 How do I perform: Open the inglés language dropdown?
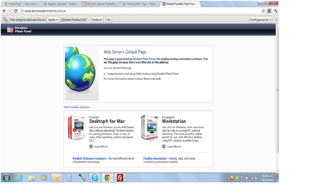point(53,20)
